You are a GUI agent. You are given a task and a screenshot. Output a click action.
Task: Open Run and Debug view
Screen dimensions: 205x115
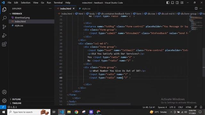4,35
